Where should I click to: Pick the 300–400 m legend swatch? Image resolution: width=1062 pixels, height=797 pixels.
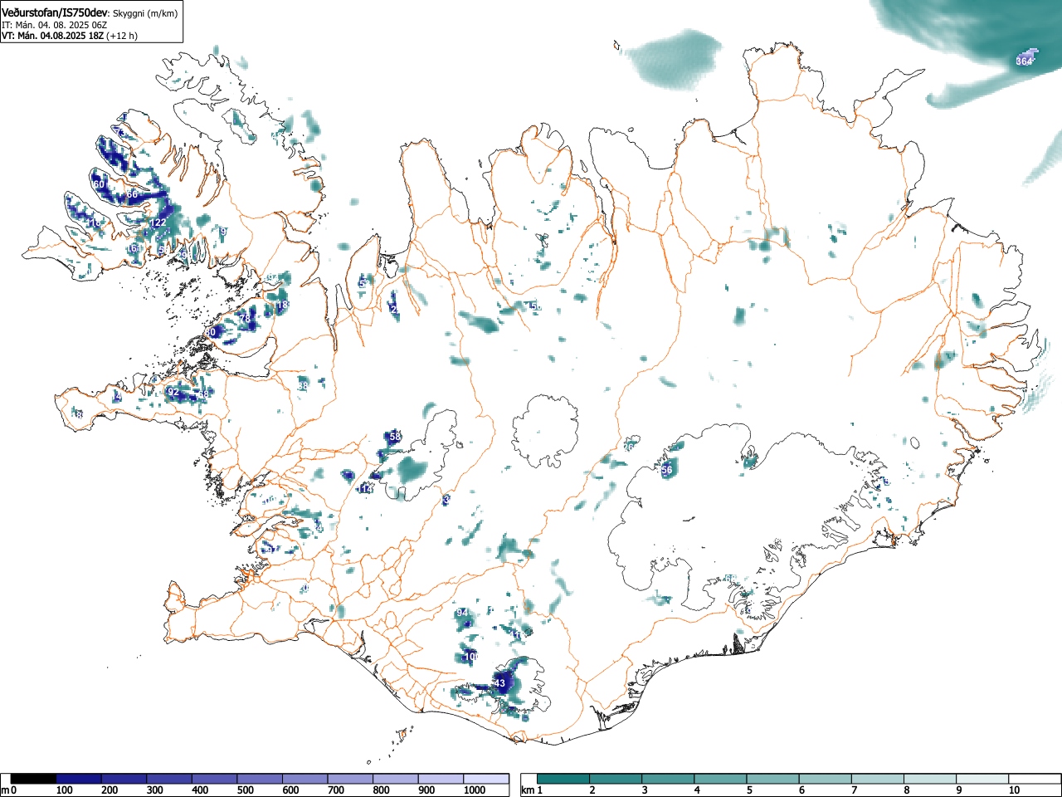point(169,779)
